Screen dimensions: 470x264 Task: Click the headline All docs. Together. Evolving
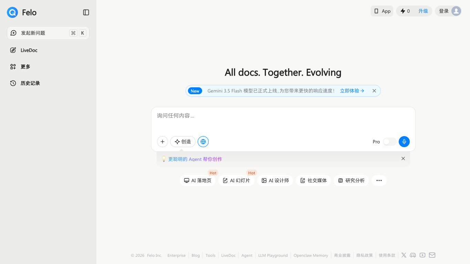click(283, 73)
